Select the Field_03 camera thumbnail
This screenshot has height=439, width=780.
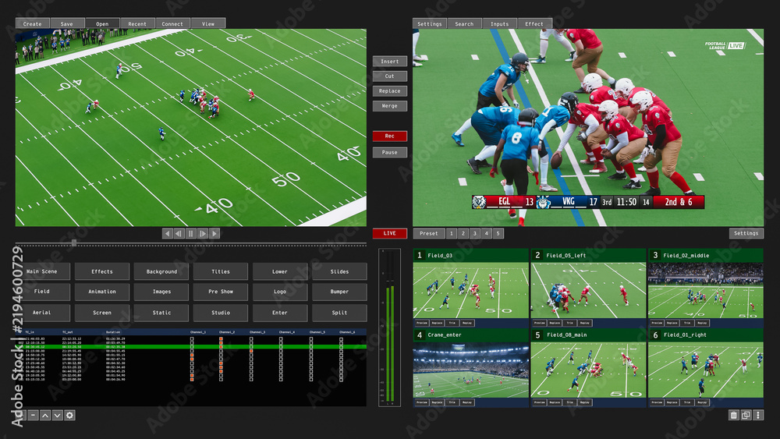tap(470, 290)
